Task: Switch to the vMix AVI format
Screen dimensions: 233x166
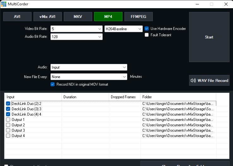Action: 47,17
